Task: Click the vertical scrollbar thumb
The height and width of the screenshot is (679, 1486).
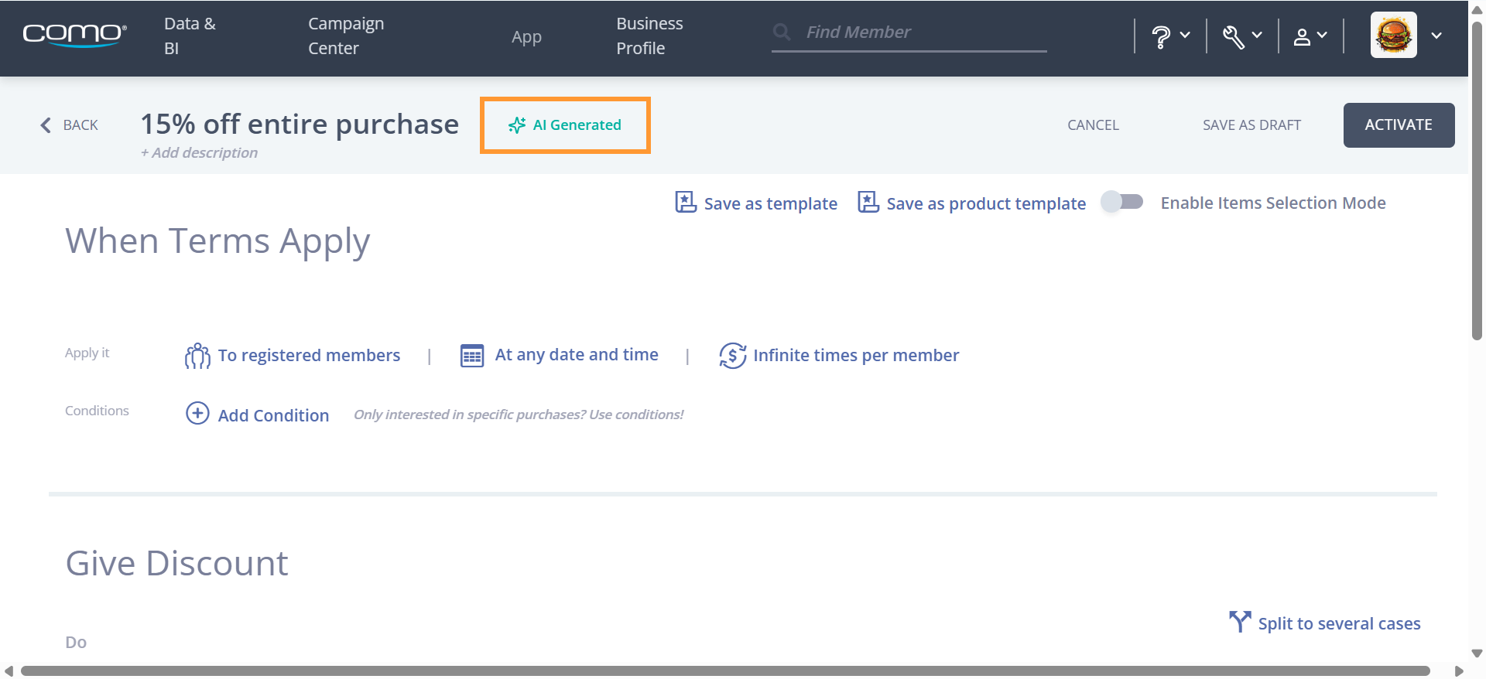Action: click(1477, 182)
